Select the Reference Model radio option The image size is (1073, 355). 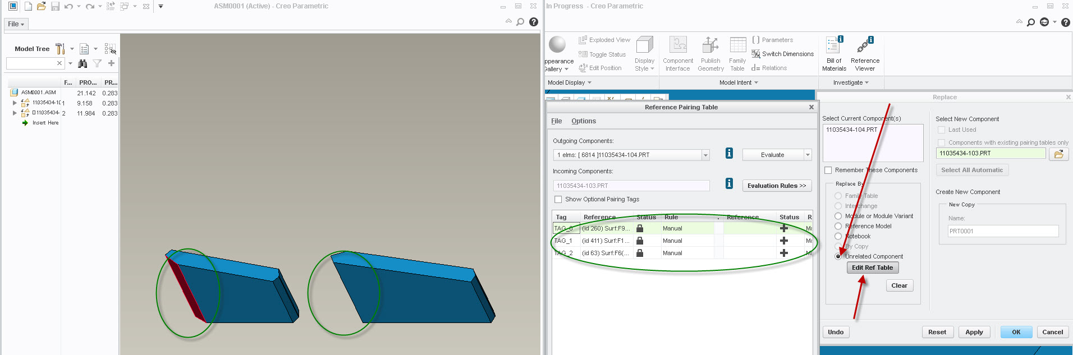click(838, 226)
